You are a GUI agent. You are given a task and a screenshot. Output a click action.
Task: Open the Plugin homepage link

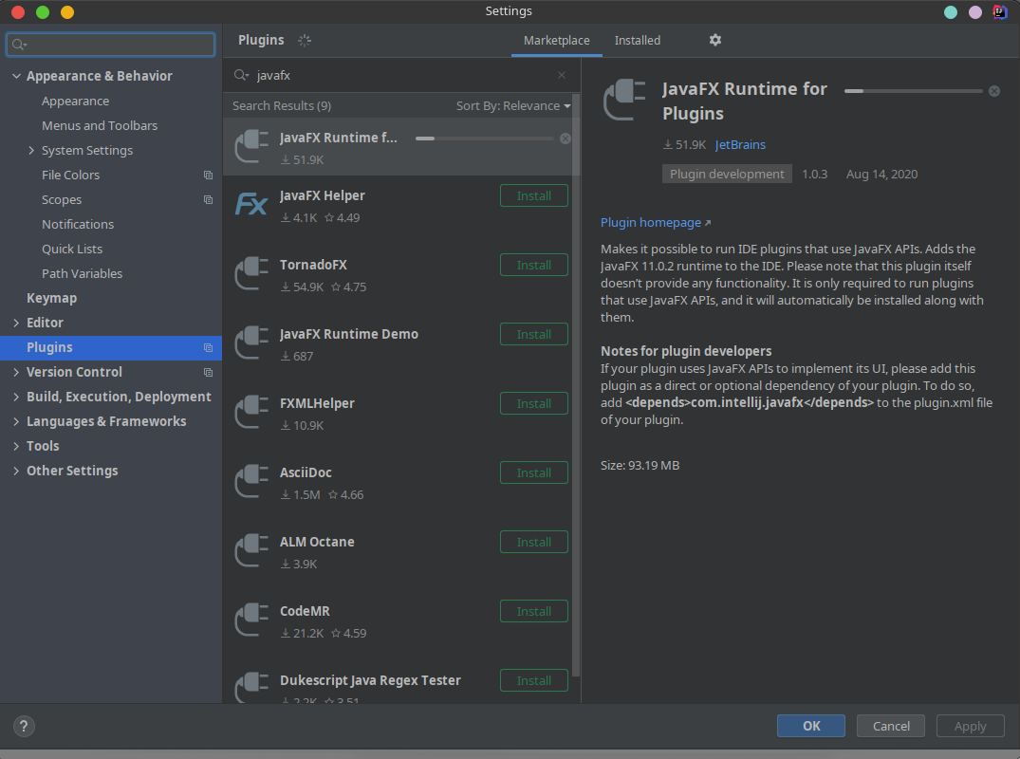pyautogui.click(x=655, y=222)
